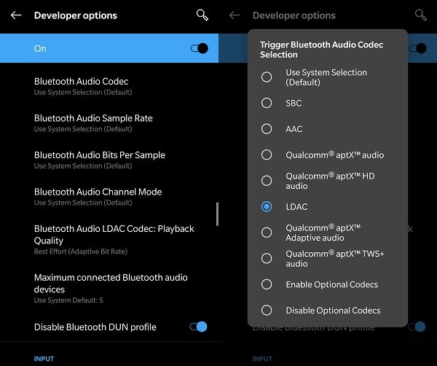Click the Trigger Bluetooth Audio Codec Selection title
The height and width of the screenshot is (366, 437).
(x=322, y=50)
